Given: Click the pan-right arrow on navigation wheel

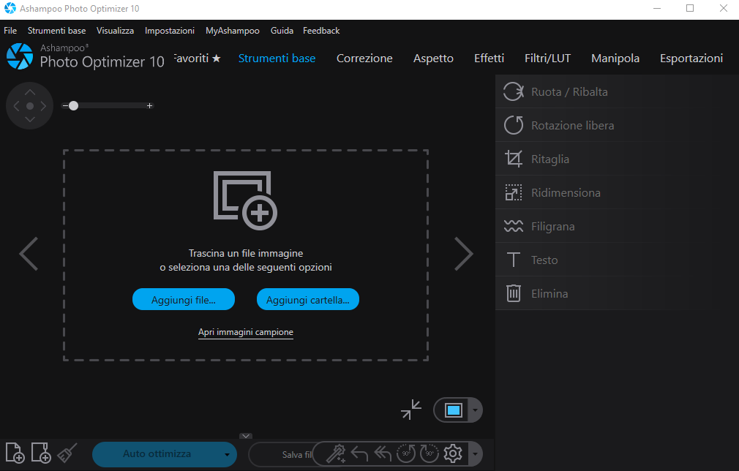Looking at the screenshot, I should pos(44,106).
